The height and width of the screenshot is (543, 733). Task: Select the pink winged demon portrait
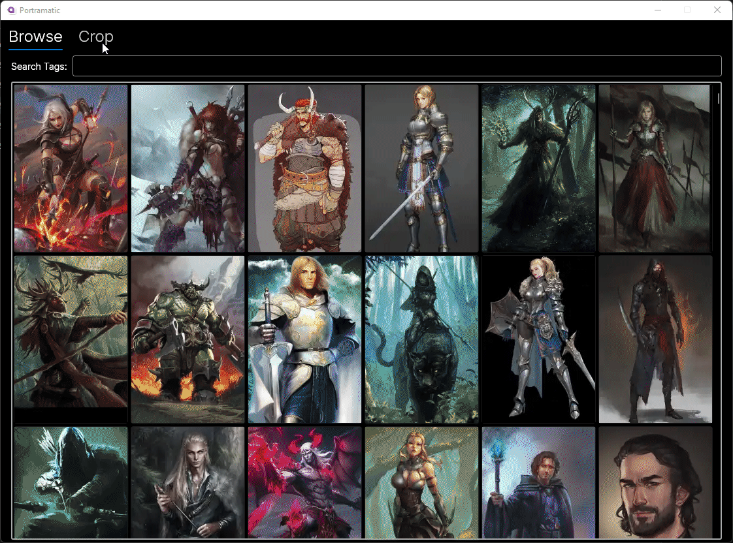point(304,483)
